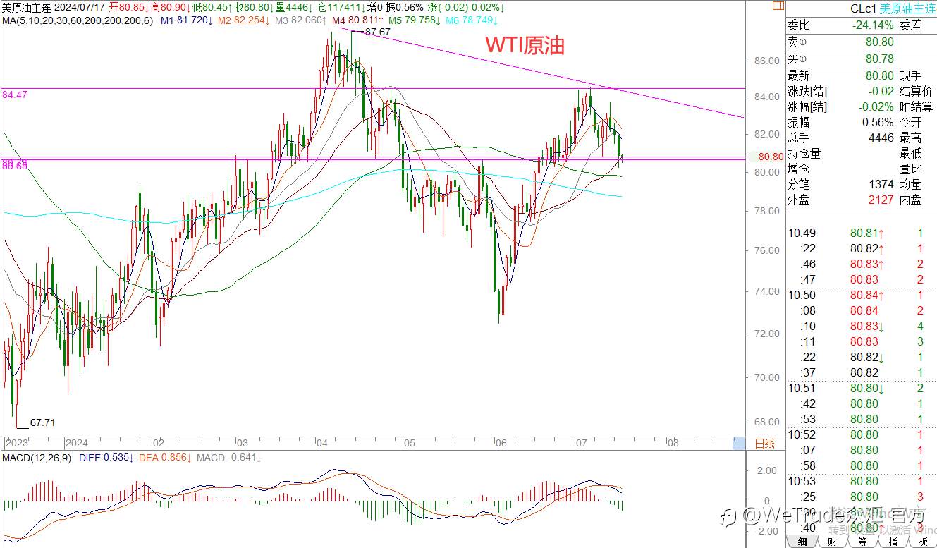
Task: Switch to the 指 indicator tab
Action: coord(893,542)
